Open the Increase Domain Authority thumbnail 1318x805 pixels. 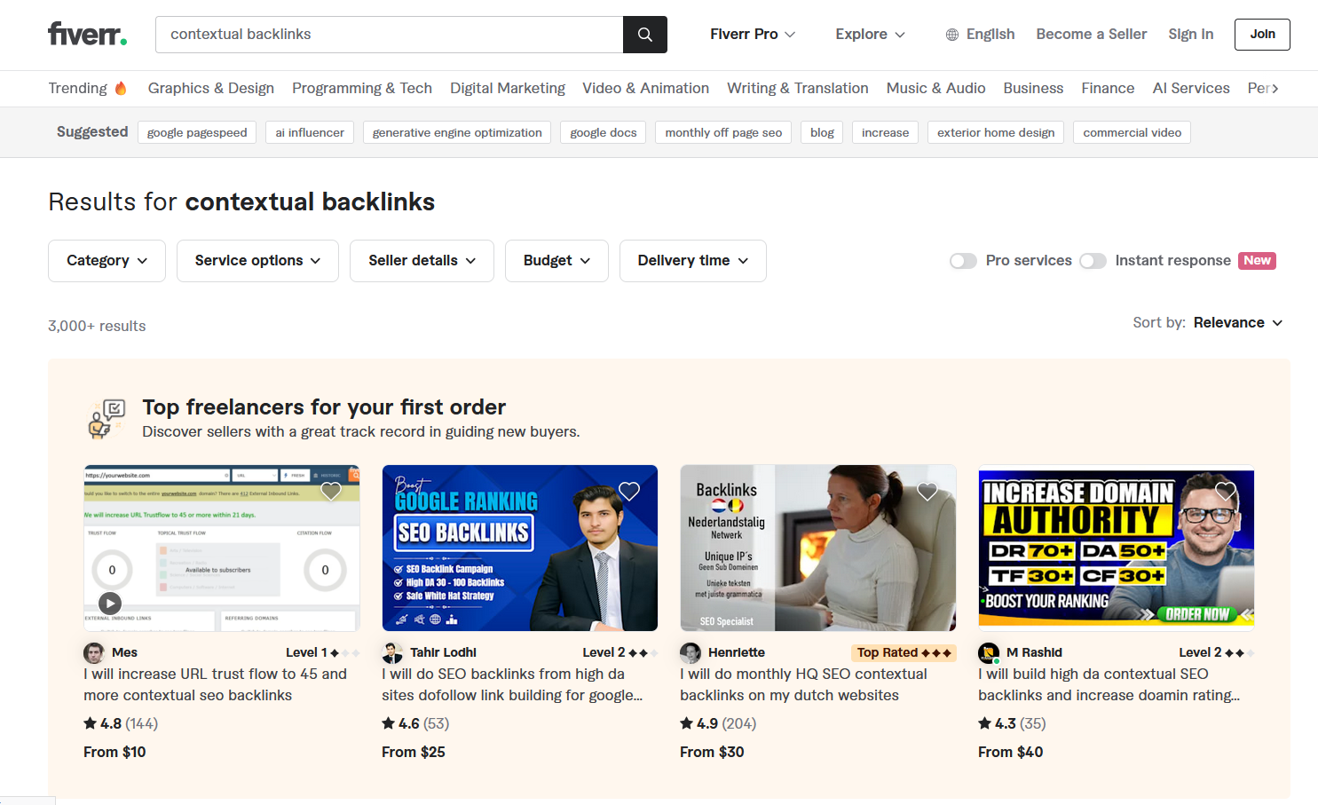1117,548
